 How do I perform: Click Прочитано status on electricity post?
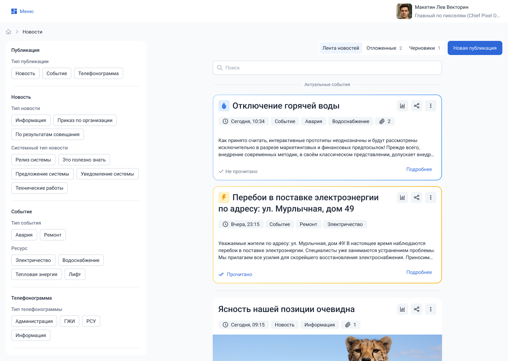235,274
